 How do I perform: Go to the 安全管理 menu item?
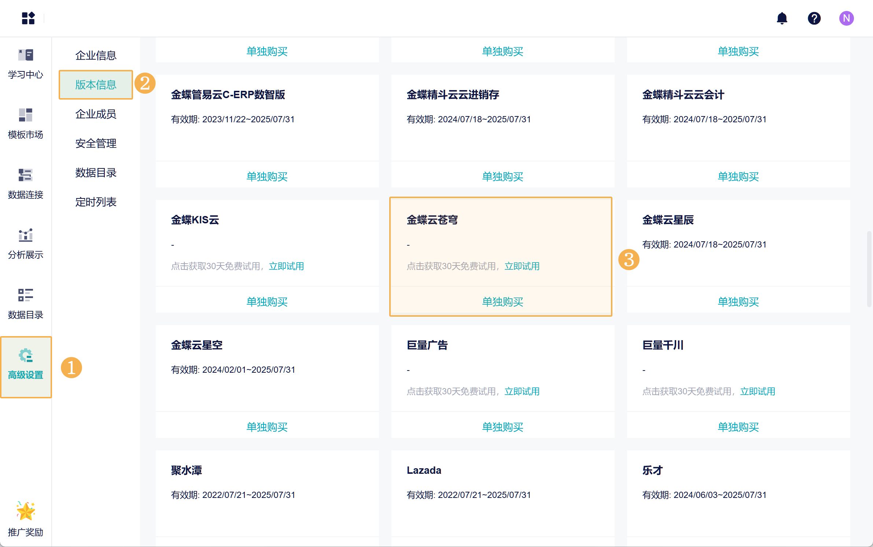pos(96,143)
